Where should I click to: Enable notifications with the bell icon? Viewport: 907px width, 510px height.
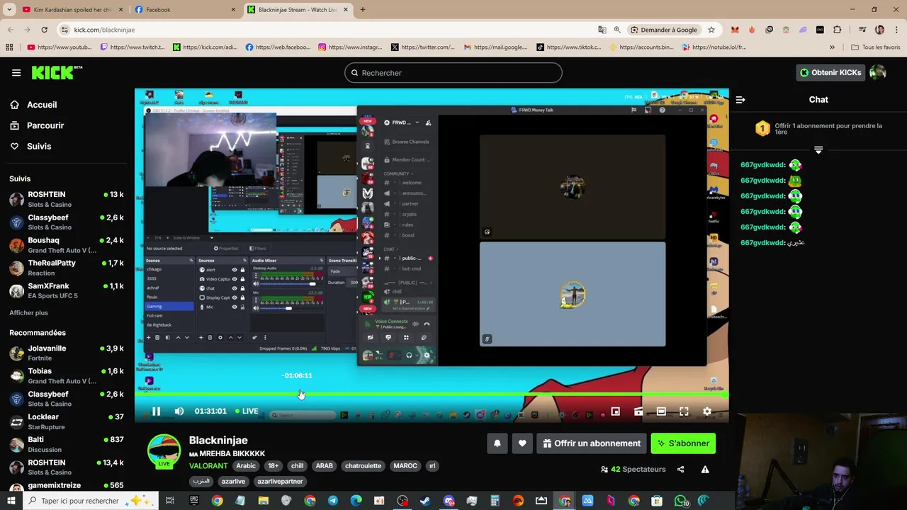coord(497,443)
